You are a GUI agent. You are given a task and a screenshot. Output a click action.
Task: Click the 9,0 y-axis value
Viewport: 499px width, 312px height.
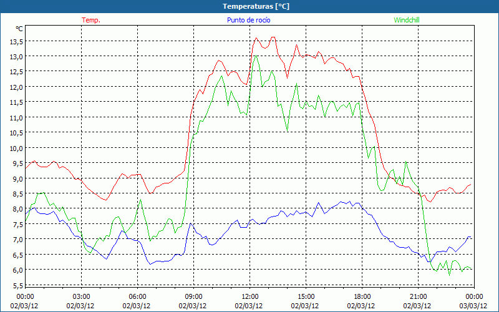point(17,179)
